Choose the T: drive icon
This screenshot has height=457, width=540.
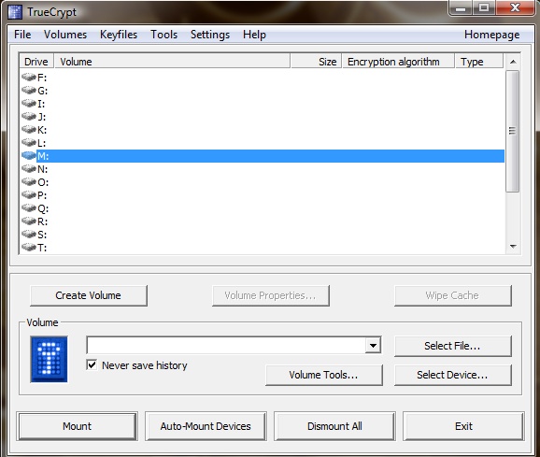pyautogui.click(x=29, y=247)
